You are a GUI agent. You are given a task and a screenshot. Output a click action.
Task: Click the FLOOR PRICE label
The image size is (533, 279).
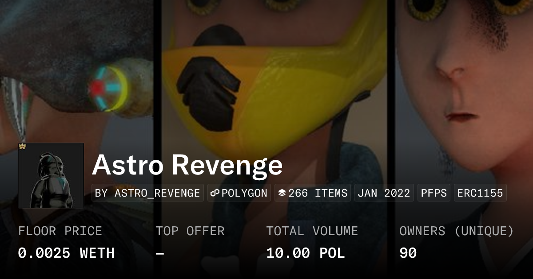pos(60,231)
